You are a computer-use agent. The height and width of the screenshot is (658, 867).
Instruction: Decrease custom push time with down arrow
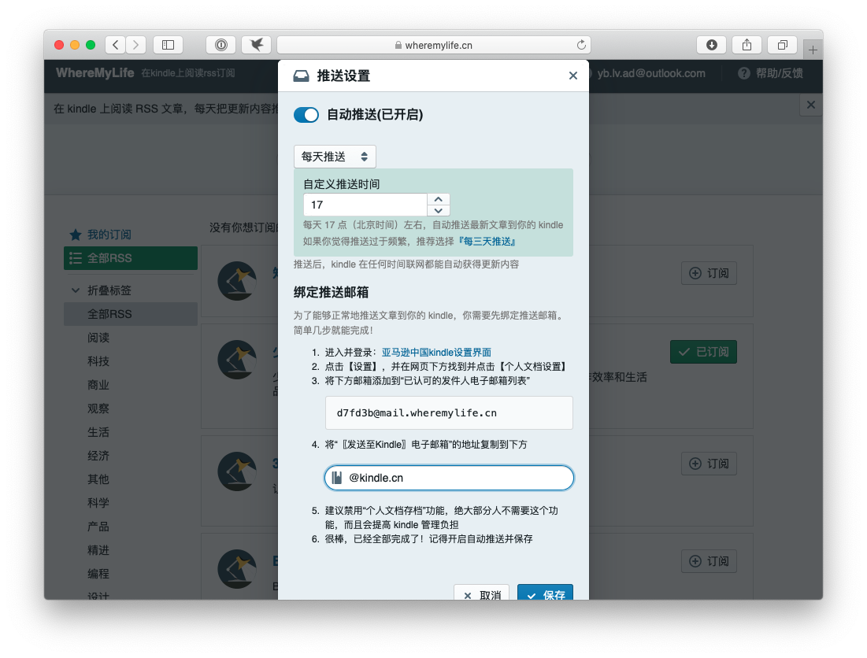click(x=439, y=210)
